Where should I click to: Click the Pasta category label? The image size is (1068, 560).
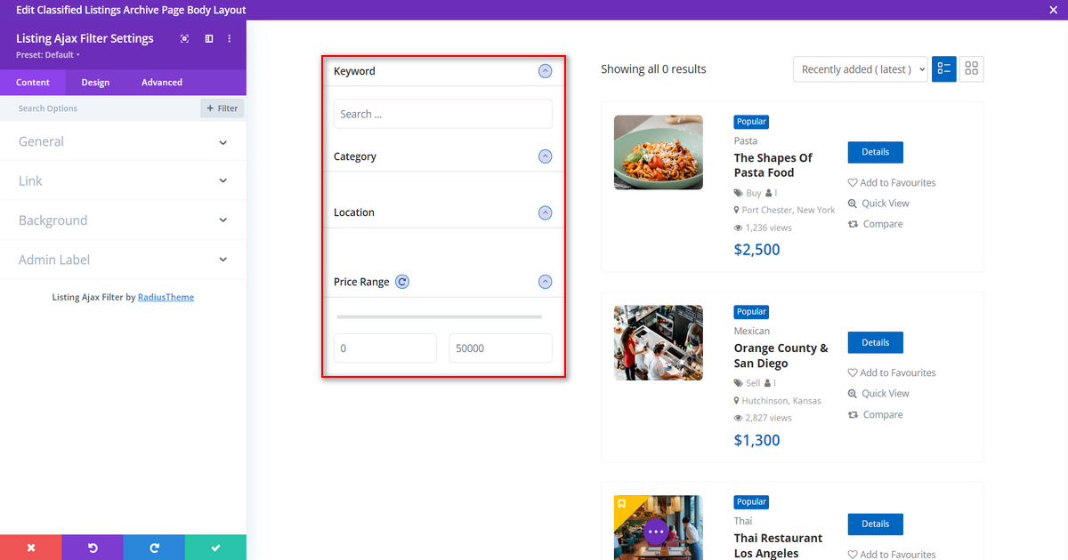746,140
